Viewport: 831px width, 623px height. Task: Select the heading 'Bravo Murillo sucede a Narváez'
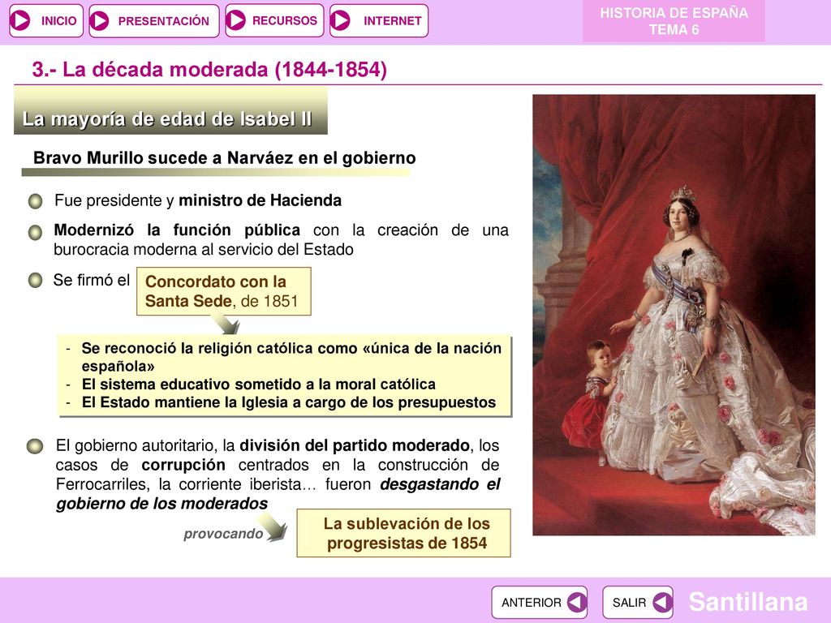pos(224,158)
